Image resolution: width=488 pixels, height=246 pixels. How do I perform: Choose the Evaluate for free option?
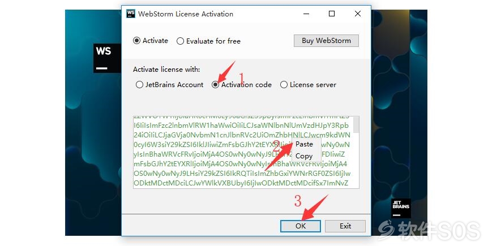[x=208, y=41]
